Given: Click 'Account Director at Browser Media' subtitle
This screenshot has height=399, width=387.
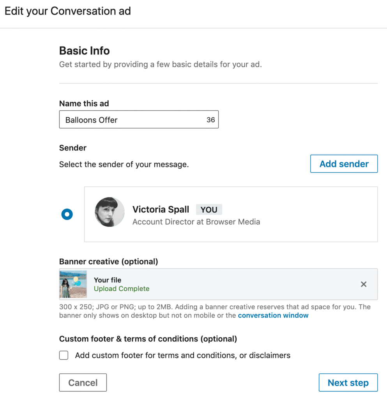Looking at the screenshot, I should click(196, 222).
